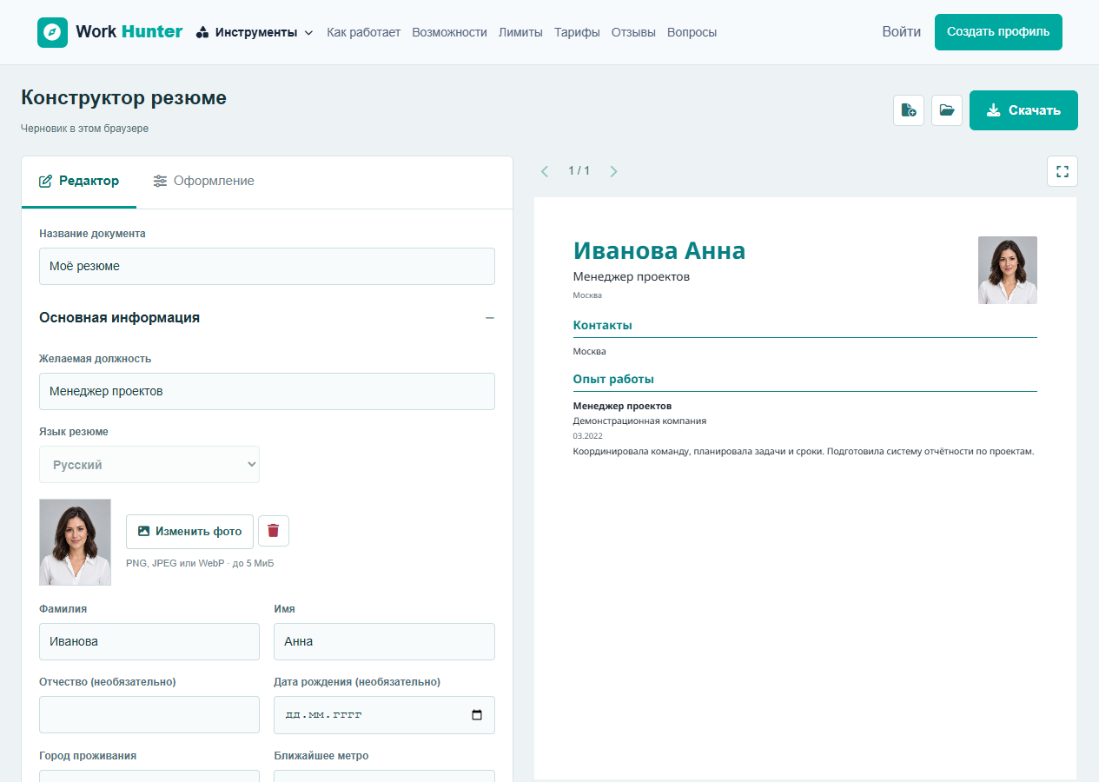Click the photo in the resume preview
The height and width of the screenshot is (782, 1112).
pos(1008,270)
